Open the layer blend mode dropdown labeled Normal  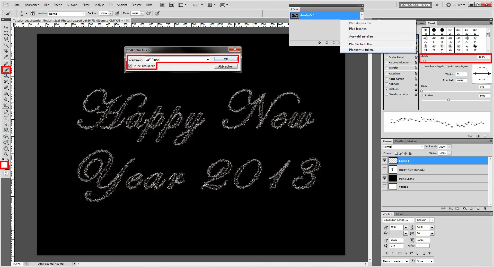(402, 147)
